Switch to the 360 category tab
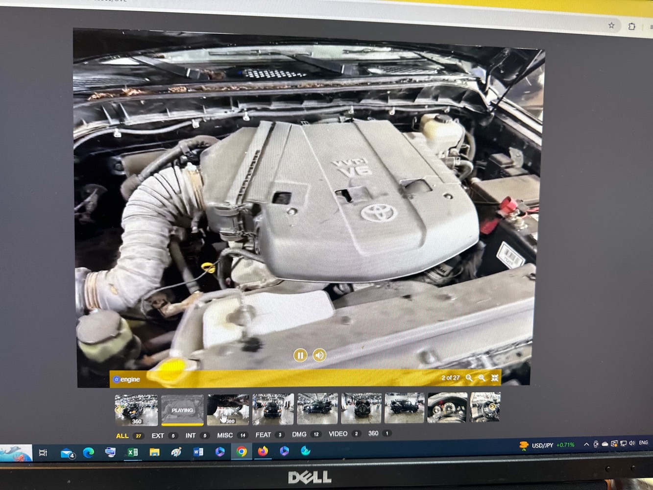653x490 pixels. (x=379, y=433)
